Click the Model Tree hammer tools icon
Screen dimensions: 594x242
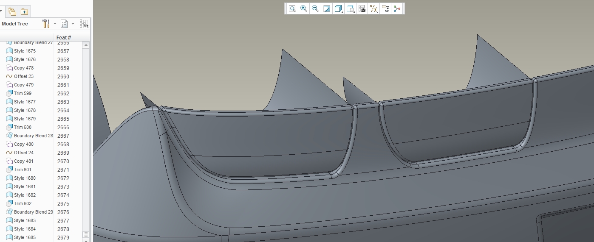click(x=46, y=24)
